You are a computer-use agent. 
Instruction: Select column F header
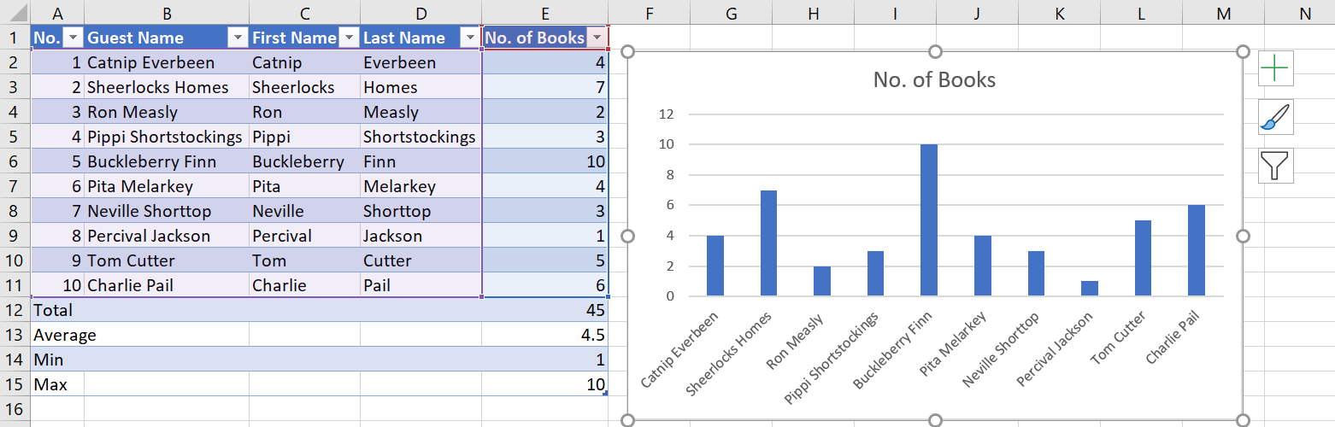pos(649,12)
